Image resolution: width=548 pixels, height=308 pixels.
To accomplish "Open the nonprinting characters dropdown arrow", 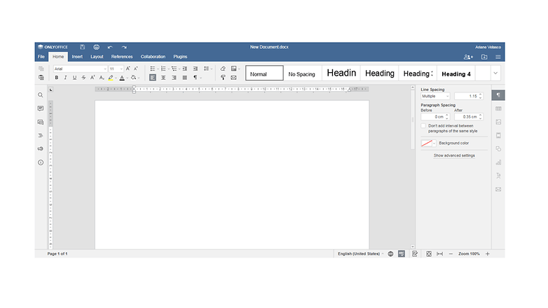I will [201, 78].
